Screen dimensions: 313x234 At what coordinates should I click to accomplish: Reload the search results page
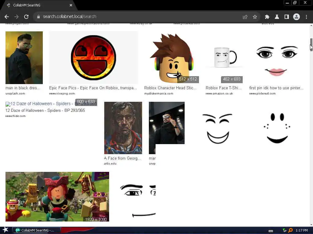(26, 17)
